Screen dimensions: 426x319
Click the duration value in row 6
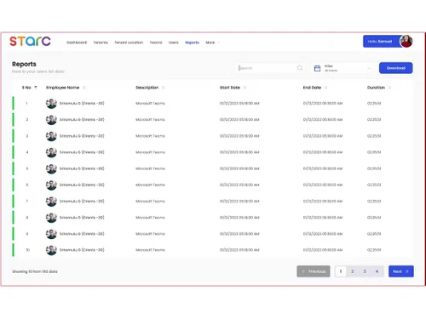pos(374,185)
